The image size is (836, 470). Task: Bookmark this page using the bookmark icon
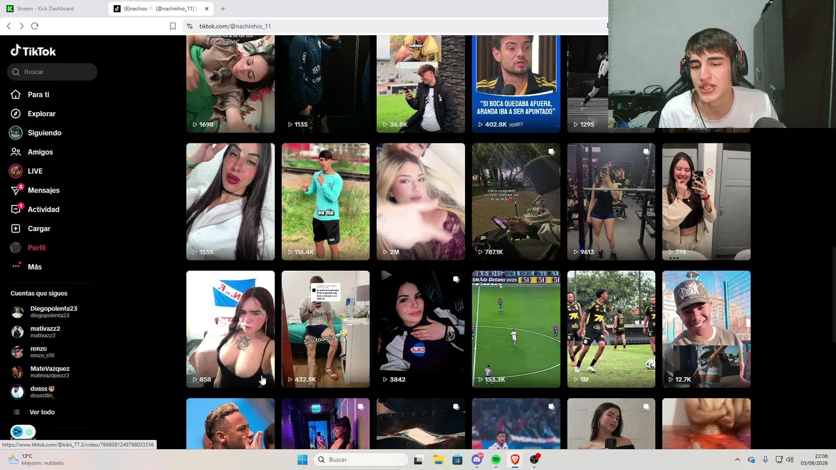coord(172,26)
